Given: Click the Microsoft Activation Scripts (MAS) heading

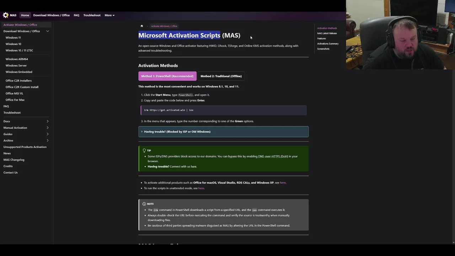Looking at the screenshot, I should [x=189, y=35].
